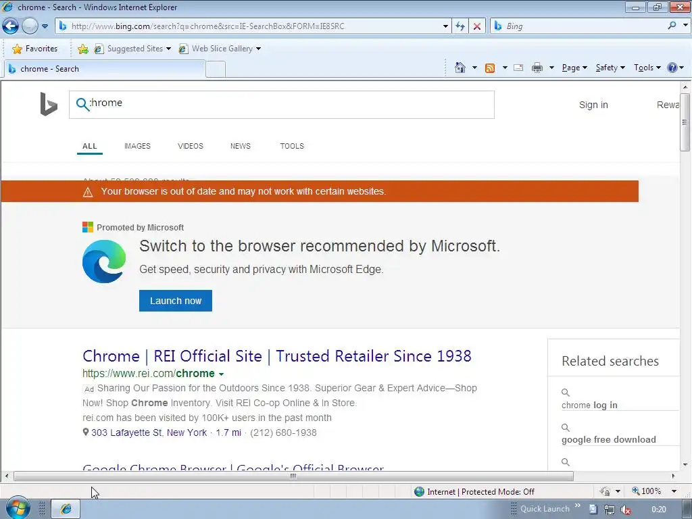The width and height of the screenshot is (692, 519).
Task: Click the Microsoft Edge logo
Action: click(104, 262)
